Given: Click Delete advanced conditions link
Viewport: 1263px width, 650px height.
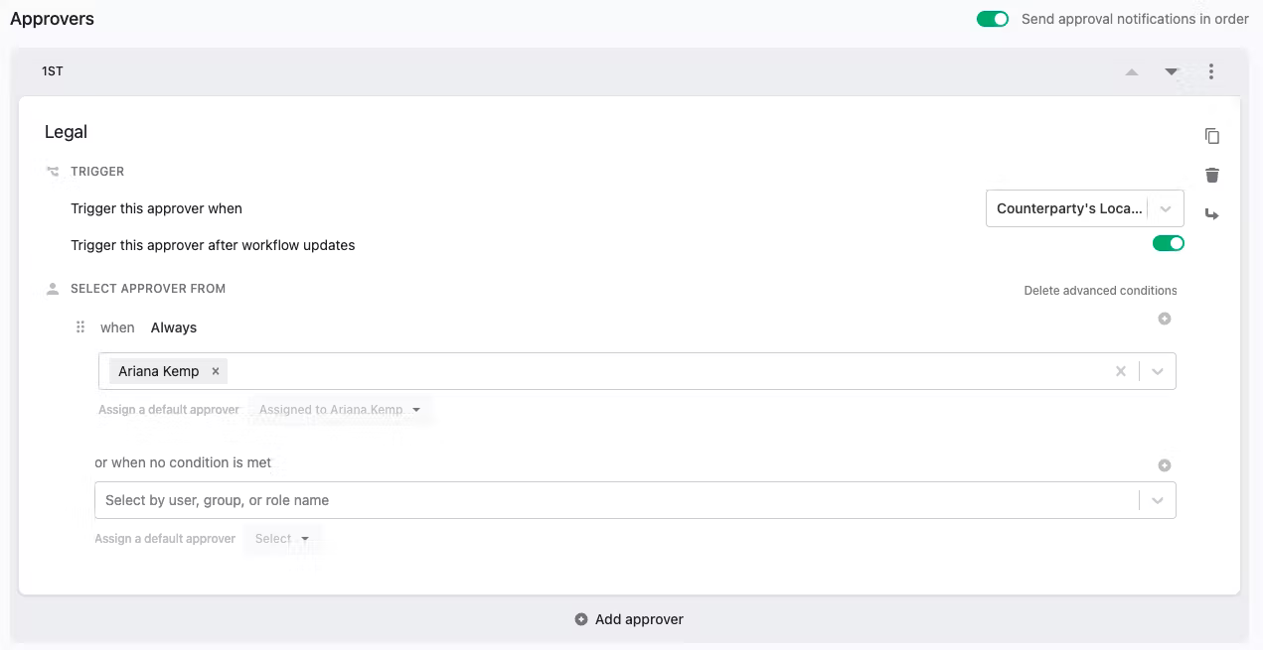Looking at the screenshot, I should coord(1100,291).
